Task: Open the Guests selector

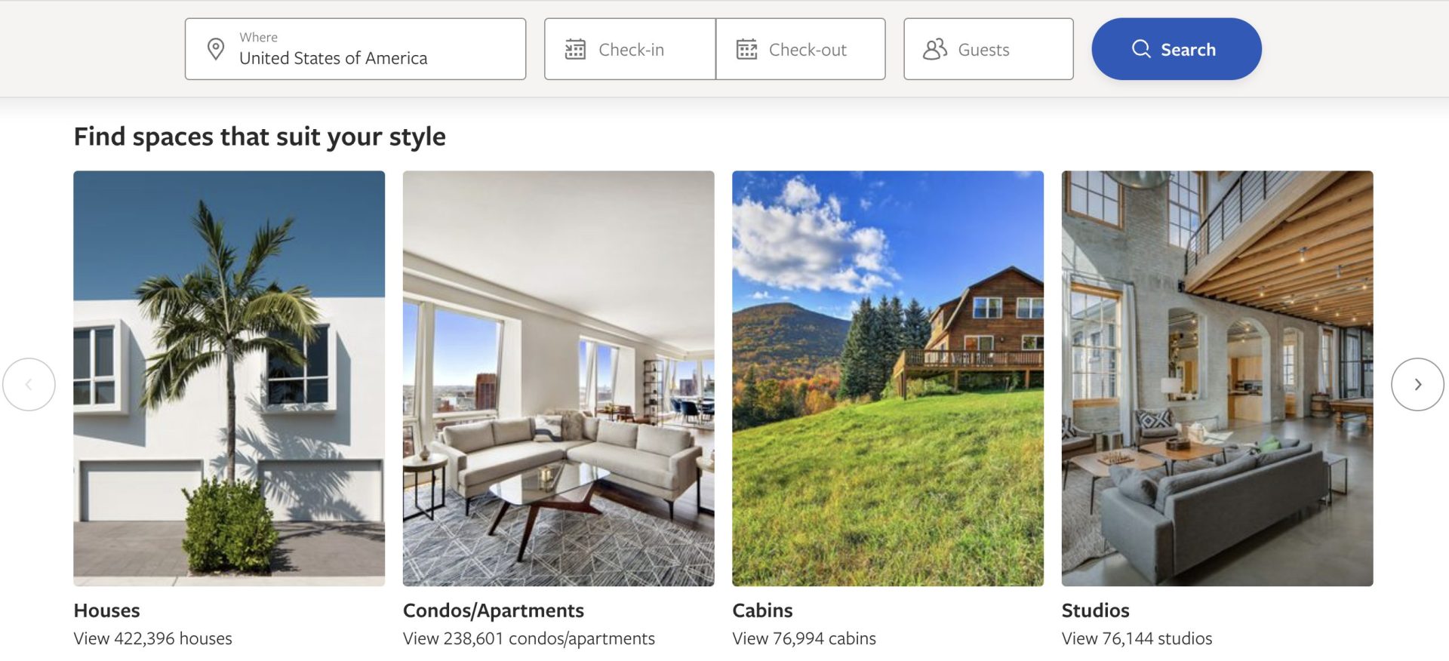Action: [x=988, y=49]
